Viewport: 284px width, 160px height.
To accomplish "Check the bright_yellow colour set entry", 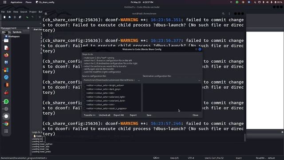I will click(x=84, y=85).
